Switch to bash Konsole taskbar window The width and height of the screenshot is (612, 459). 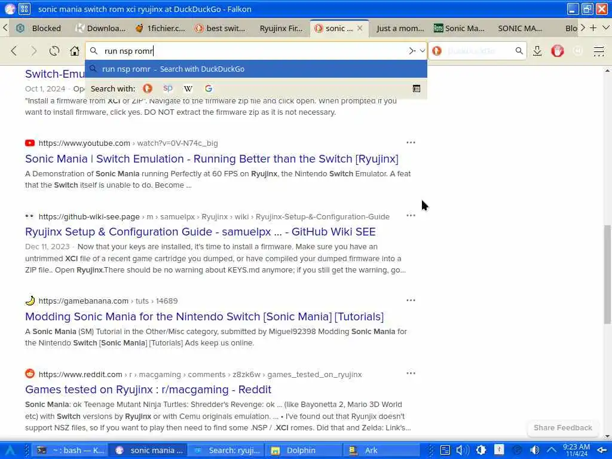(71, 451)
